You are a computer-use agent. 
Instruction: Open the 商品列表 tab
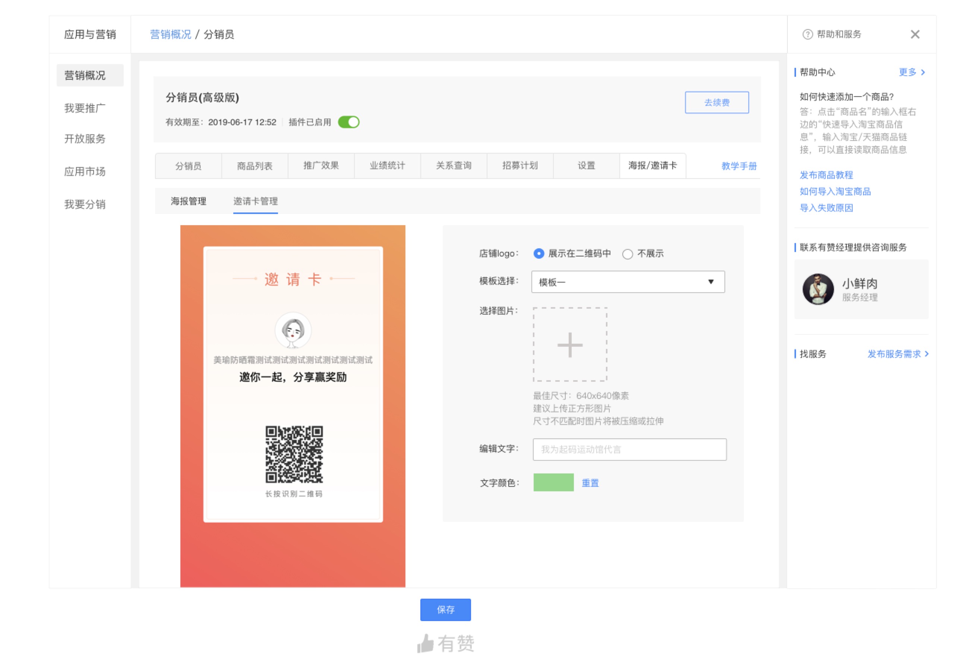coord(255,166)
